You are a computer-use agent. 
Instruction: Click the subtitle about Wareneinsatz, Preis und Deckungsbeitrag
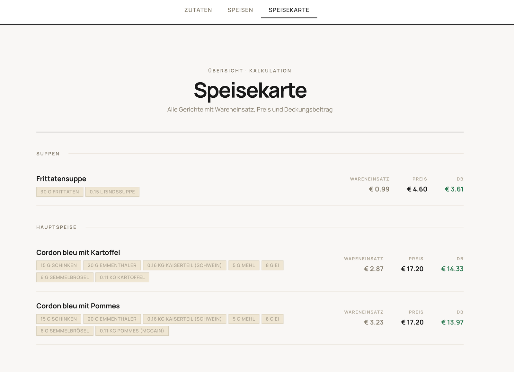pos(250,110)
